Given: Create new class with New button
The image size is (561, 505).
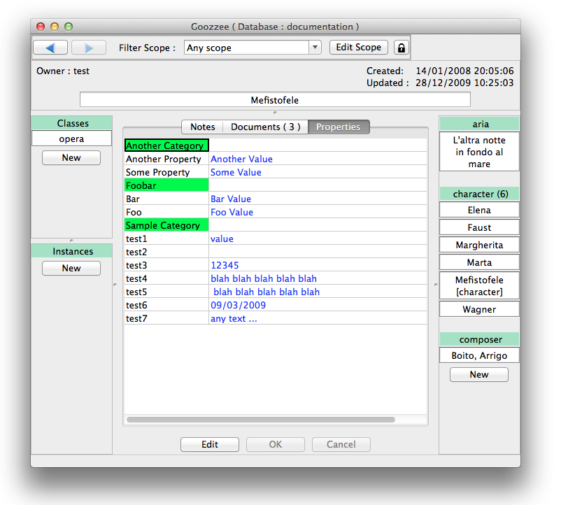Looking at the screenshot, I should click(71, 157).
